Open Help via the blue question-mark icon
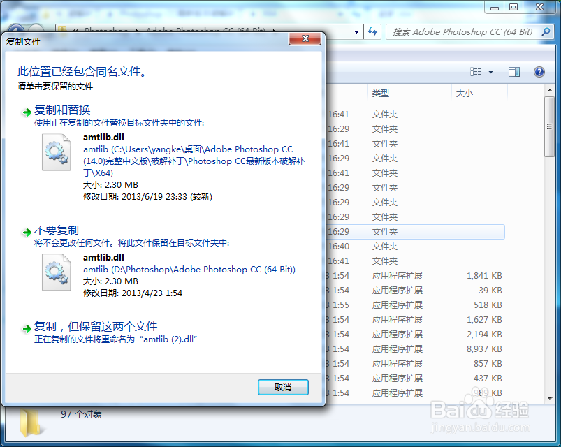The image size is (561, 447). pos(539,71)
